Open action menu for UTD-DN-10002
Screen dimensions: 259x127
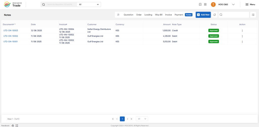[242, 36]
